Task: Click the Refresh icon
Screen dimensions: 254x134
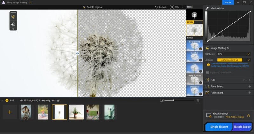Action: point(157,7)
